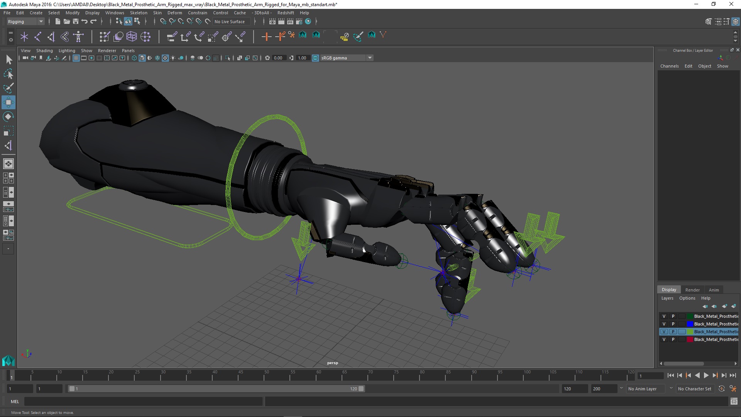This screenshot has width=741, height=417.
Task: Toggle visibility of bottom layer row
Action: [664, 339]
